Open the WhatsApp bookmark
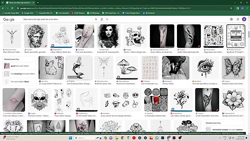 point(93,13)
